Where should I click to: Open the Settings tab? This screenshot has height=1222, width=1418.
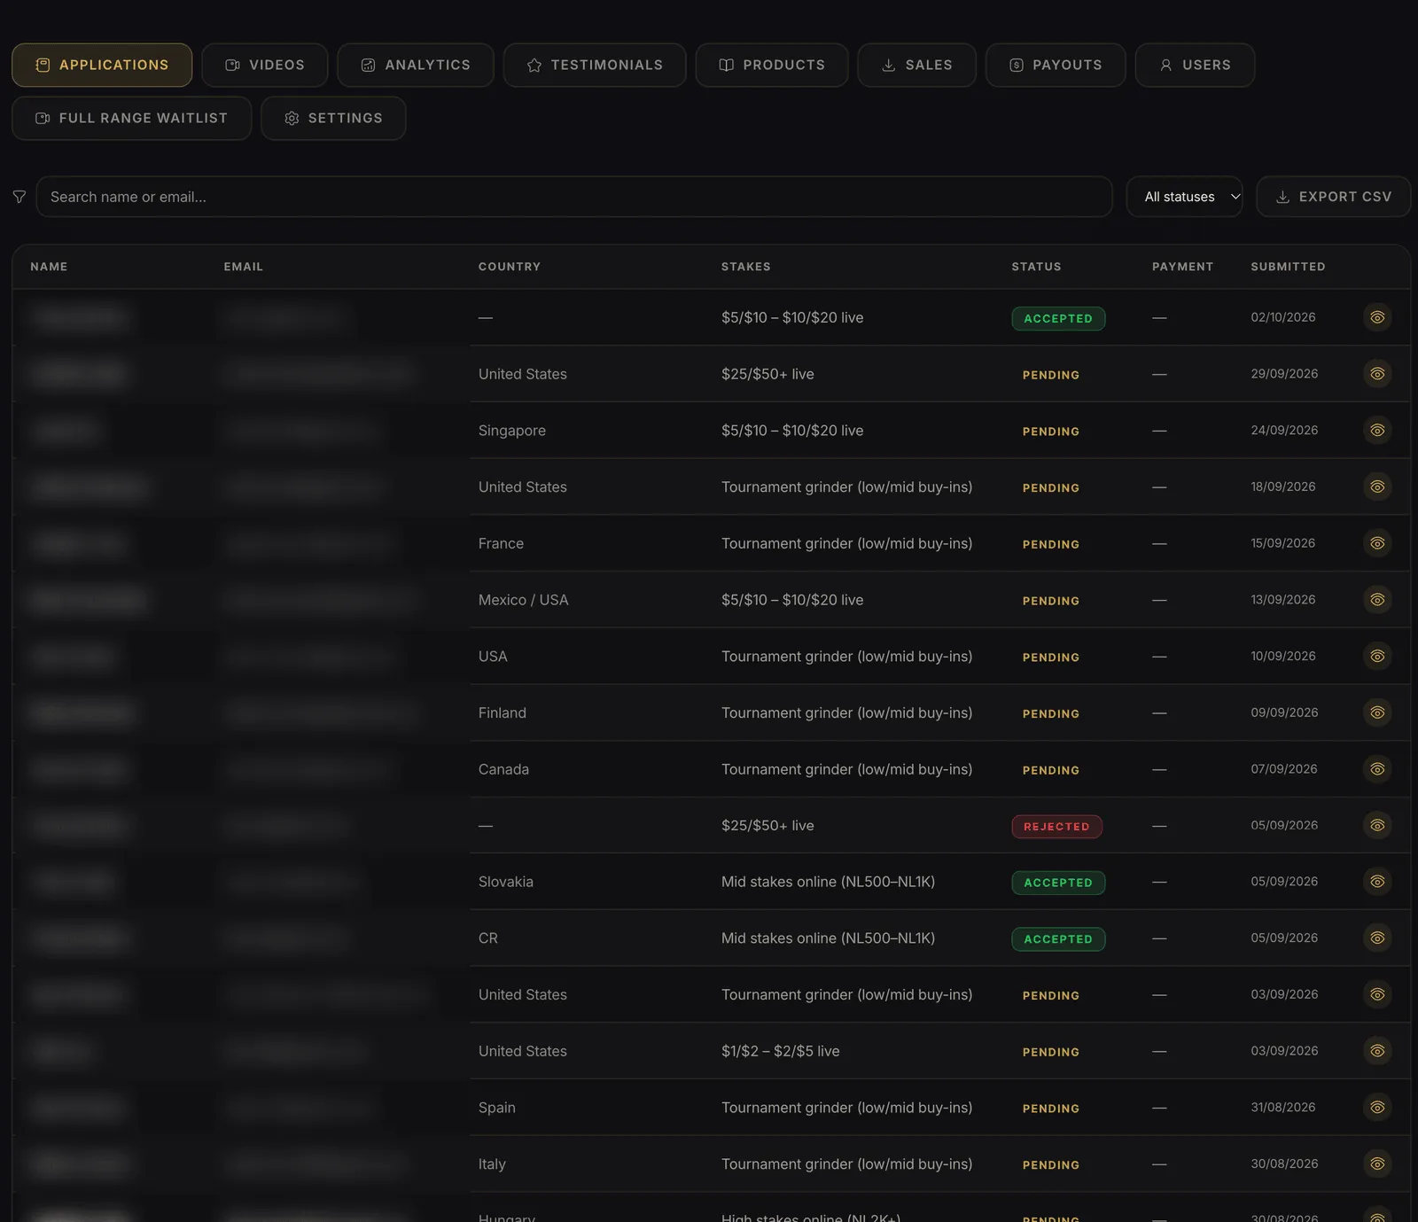pyautogui.click(x=333, y=118)
